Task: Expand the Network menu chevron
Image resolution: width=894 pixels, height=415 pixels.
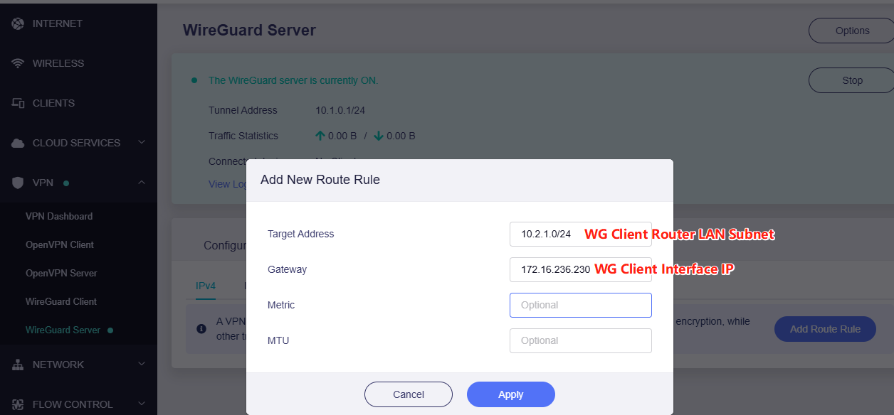Action: click(x=142, y=365)
